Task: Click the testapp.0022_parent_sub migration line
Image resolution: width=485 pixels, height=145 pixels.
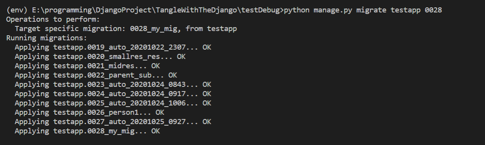Action: 96,75
